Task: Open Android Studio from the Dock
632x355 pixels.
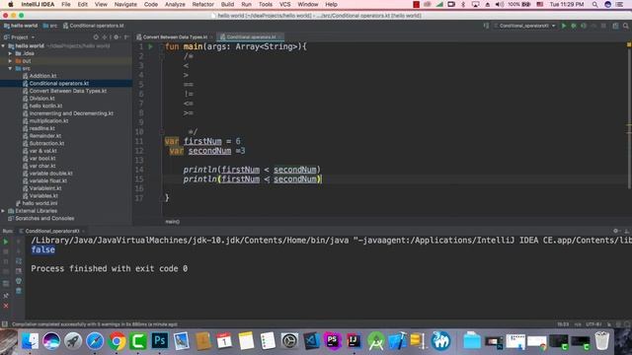Action: (375, 341)
